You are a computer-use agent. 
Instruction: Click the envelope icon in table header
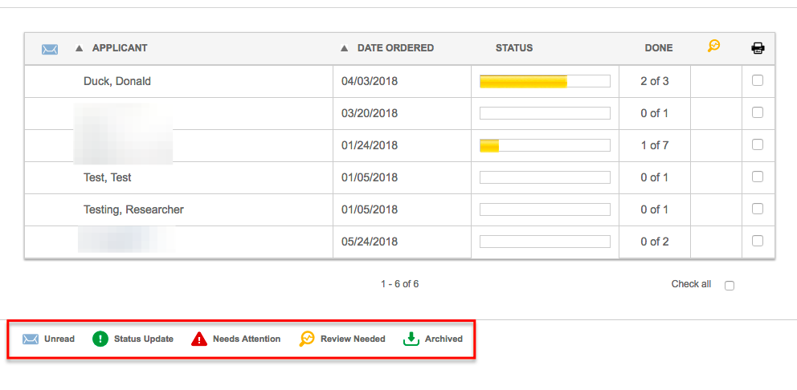(x=50, y=49)
